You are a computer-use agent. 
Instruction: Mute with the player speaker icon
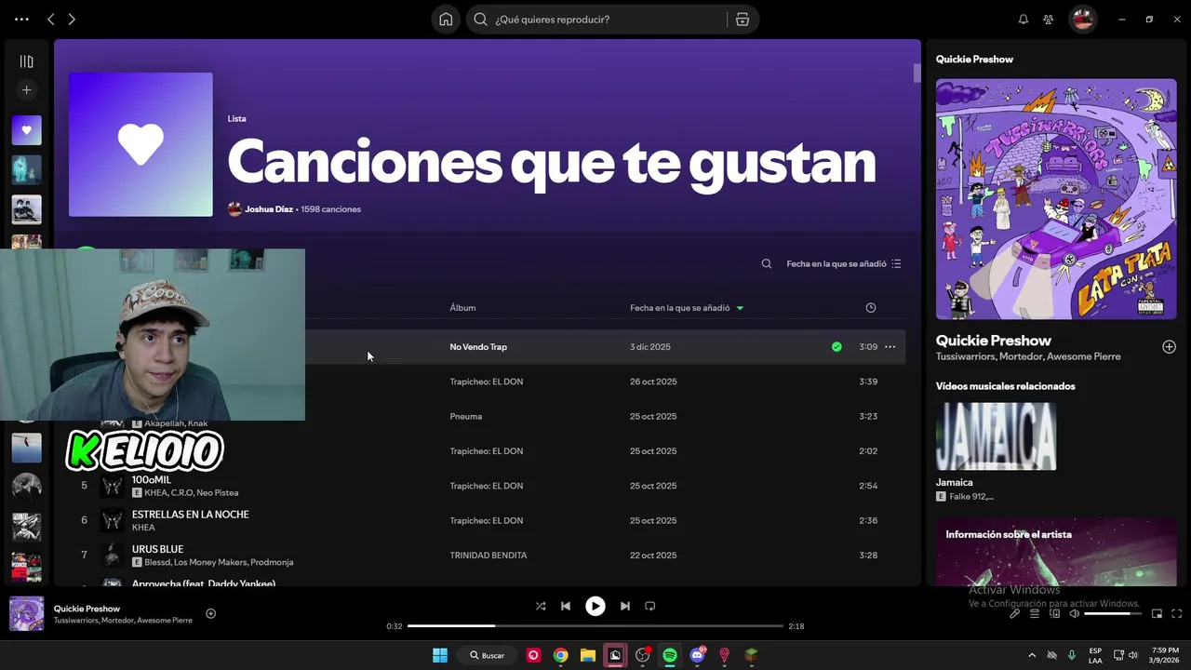[1075, 613]
